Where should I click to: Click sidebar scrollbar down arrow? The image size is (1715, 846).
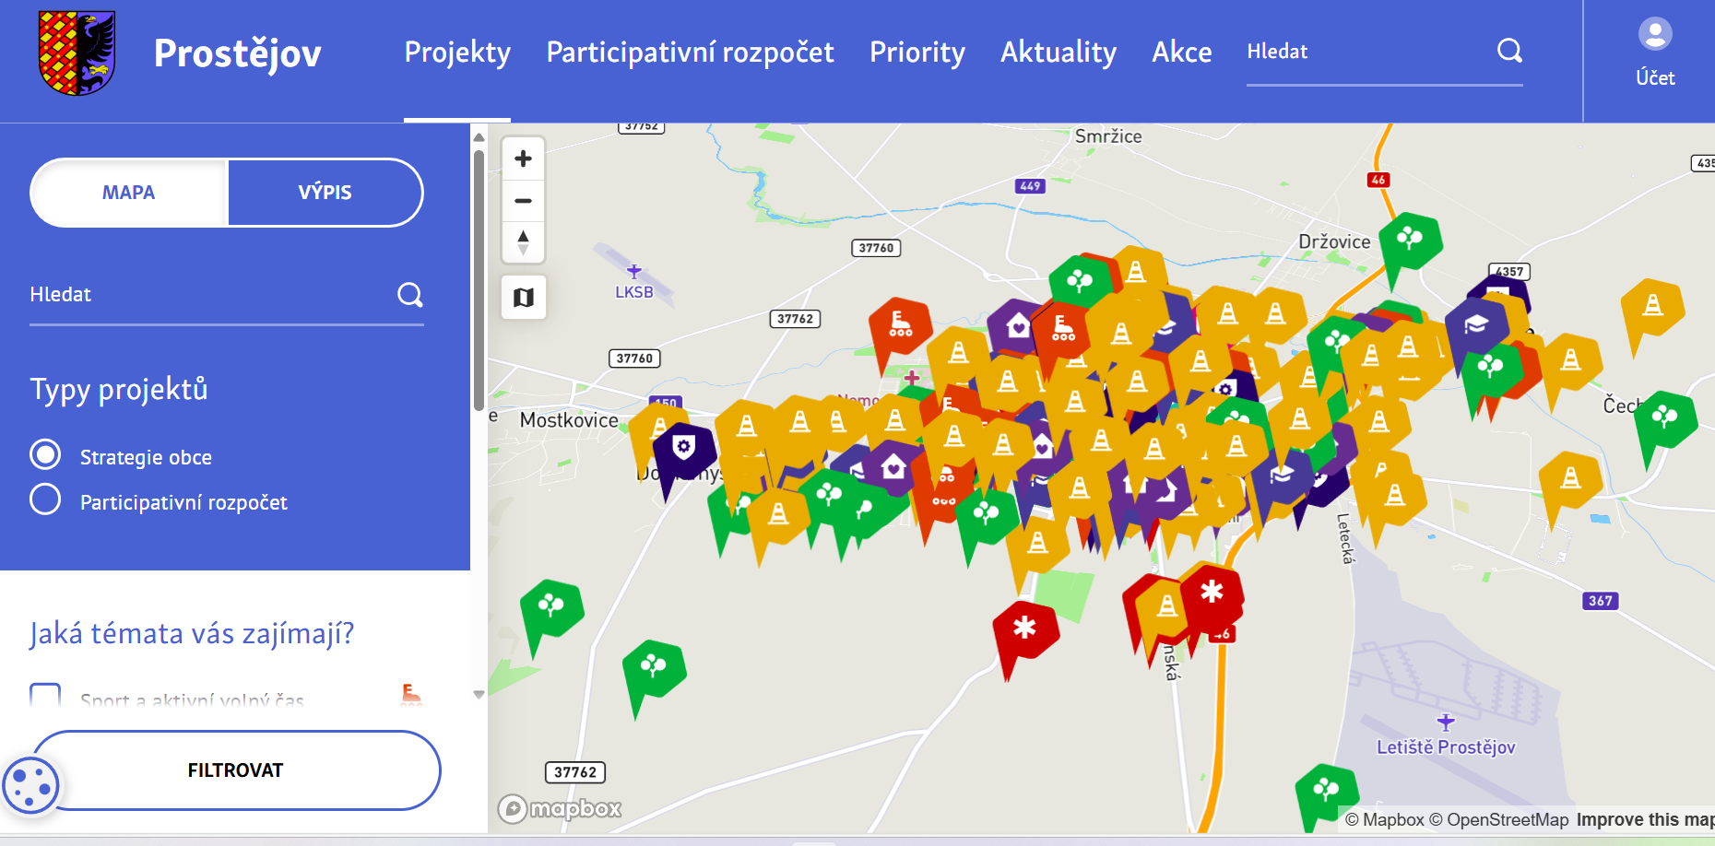pos(479,695)
